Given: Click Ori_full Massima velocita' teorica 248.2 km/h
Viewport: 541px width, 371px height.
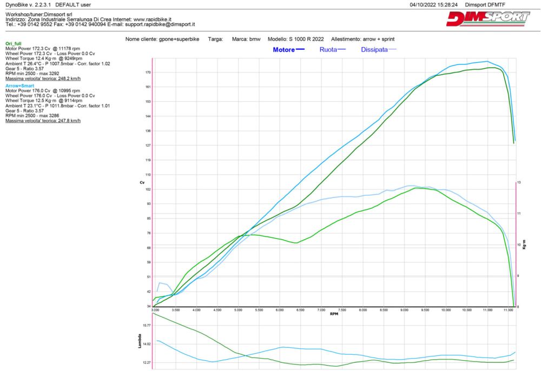Looking at the screenshot, I should (x=43, y=78).
